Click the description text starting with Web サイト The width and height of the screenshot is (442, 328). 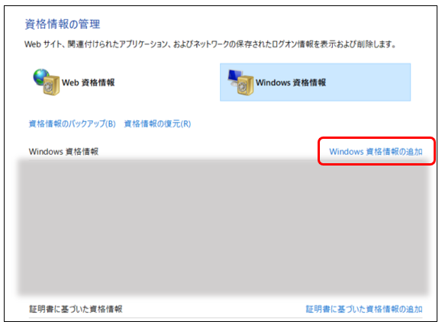(x=210, y=44)
